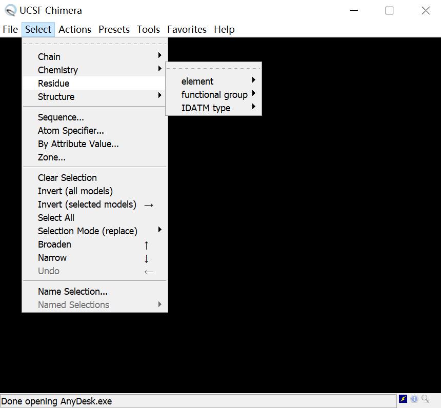Narrow the current selection
This screenshot has height=408, width=441.
[x=95, y=258]
